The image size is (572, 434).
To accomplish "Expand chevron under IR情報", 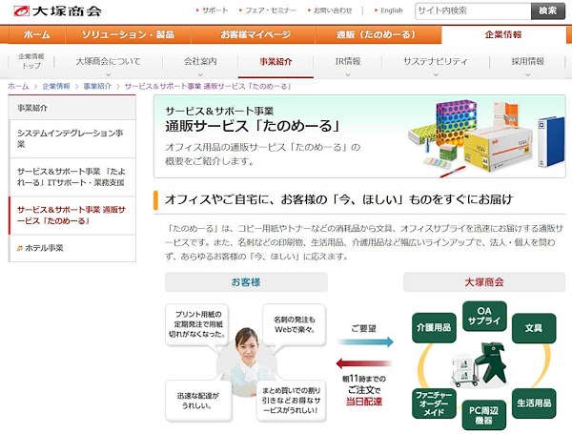I will pos(348,74).
